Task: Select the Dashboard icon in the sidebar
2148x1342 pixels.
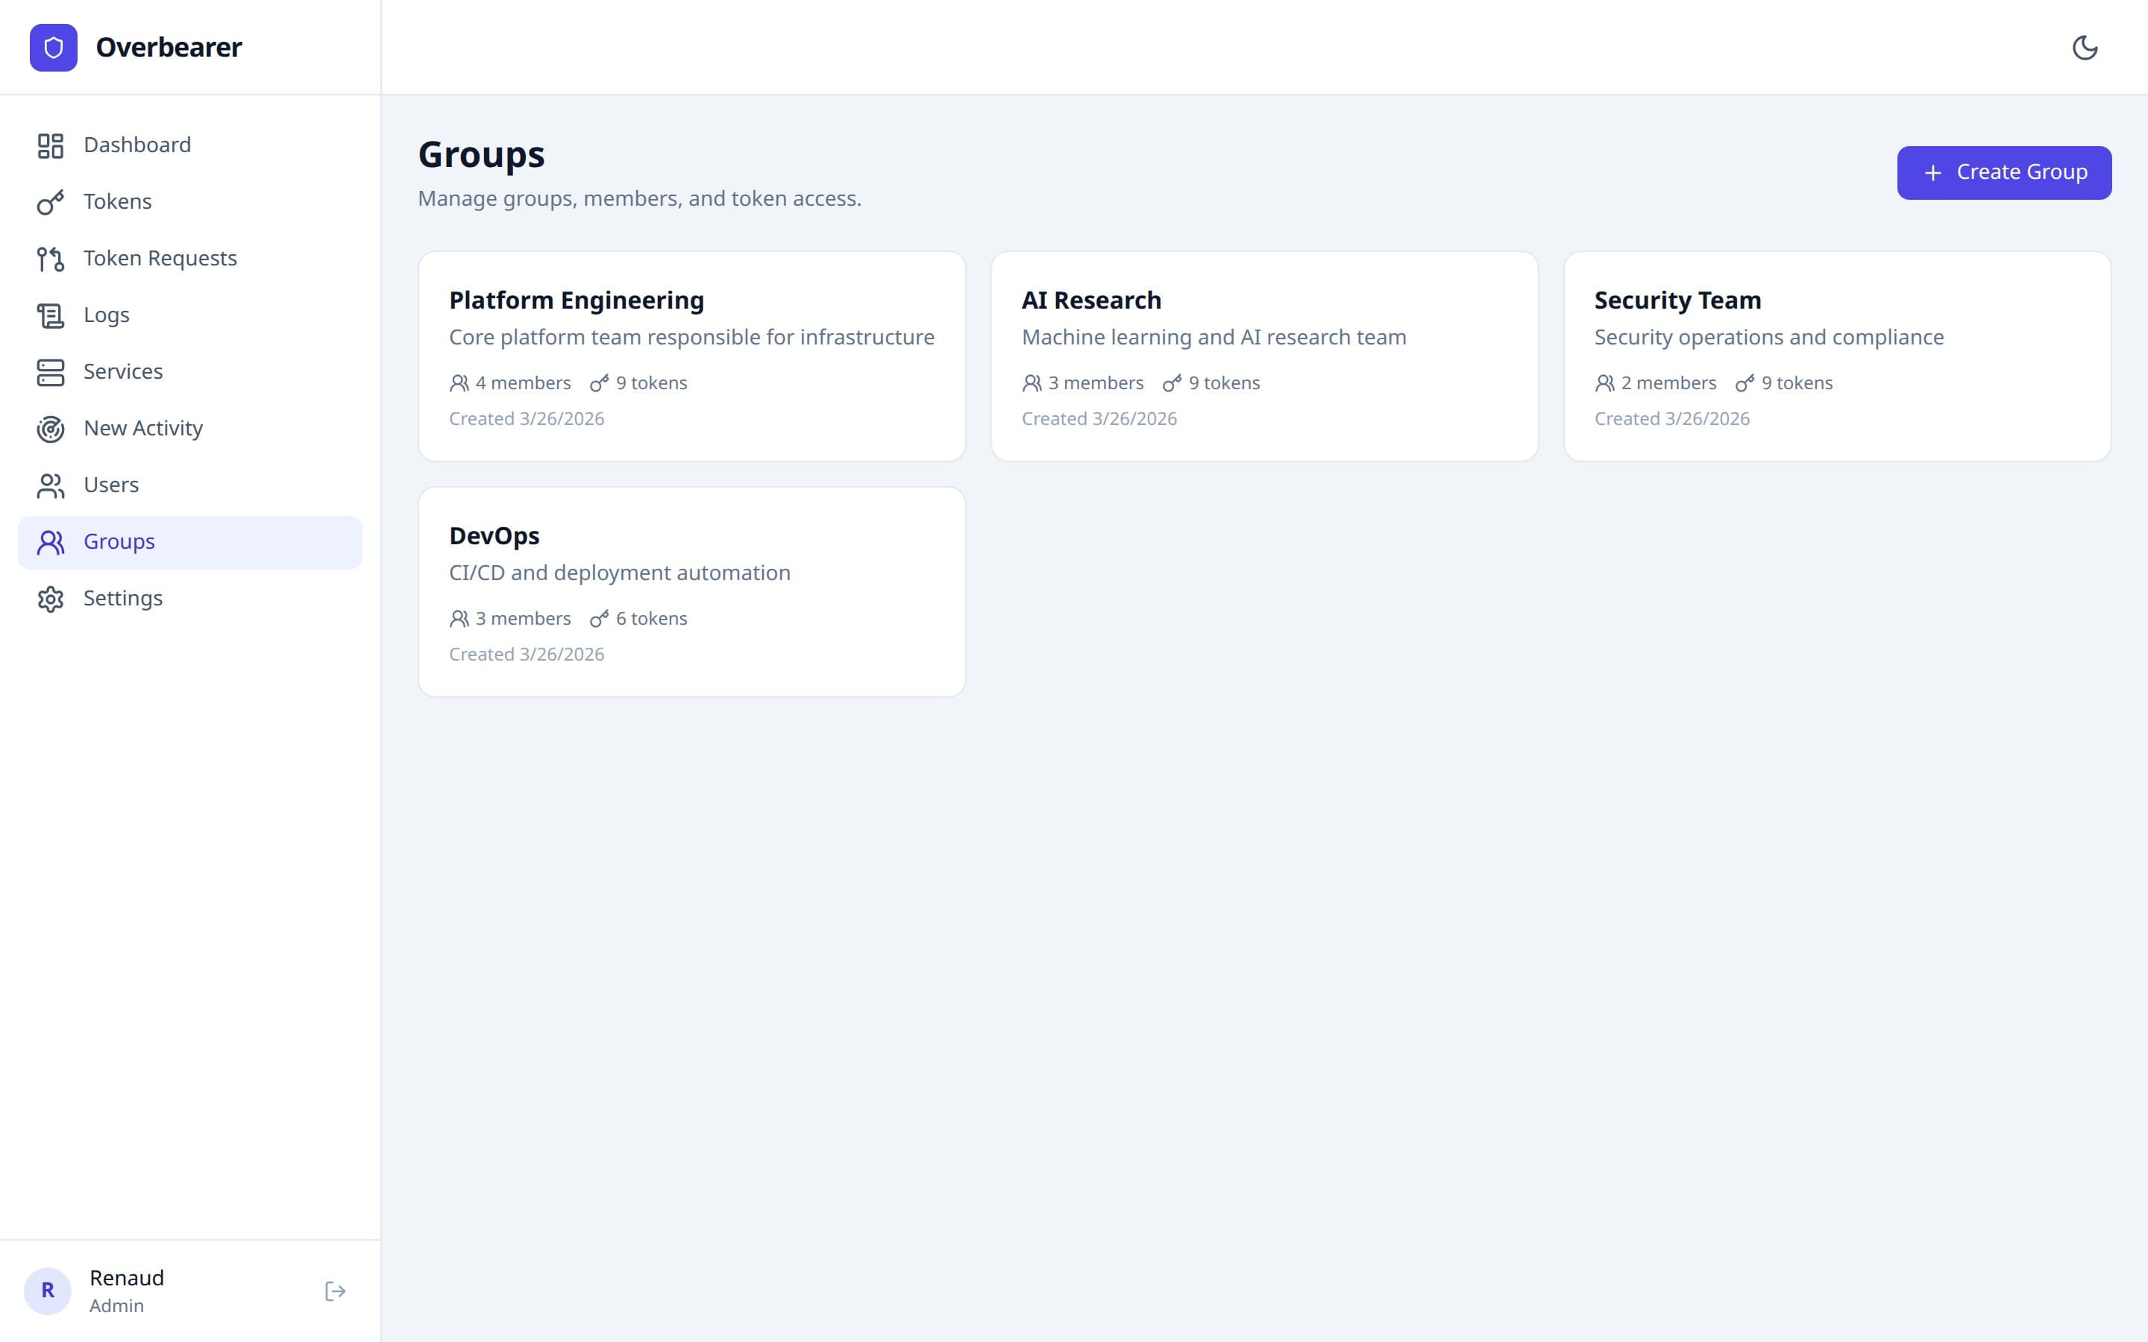Action: pyautogui.click(x=51, y=145)
